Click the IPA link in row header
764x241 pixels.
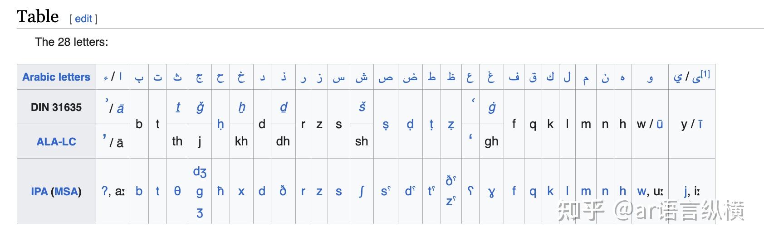click(x=39, y=192)
